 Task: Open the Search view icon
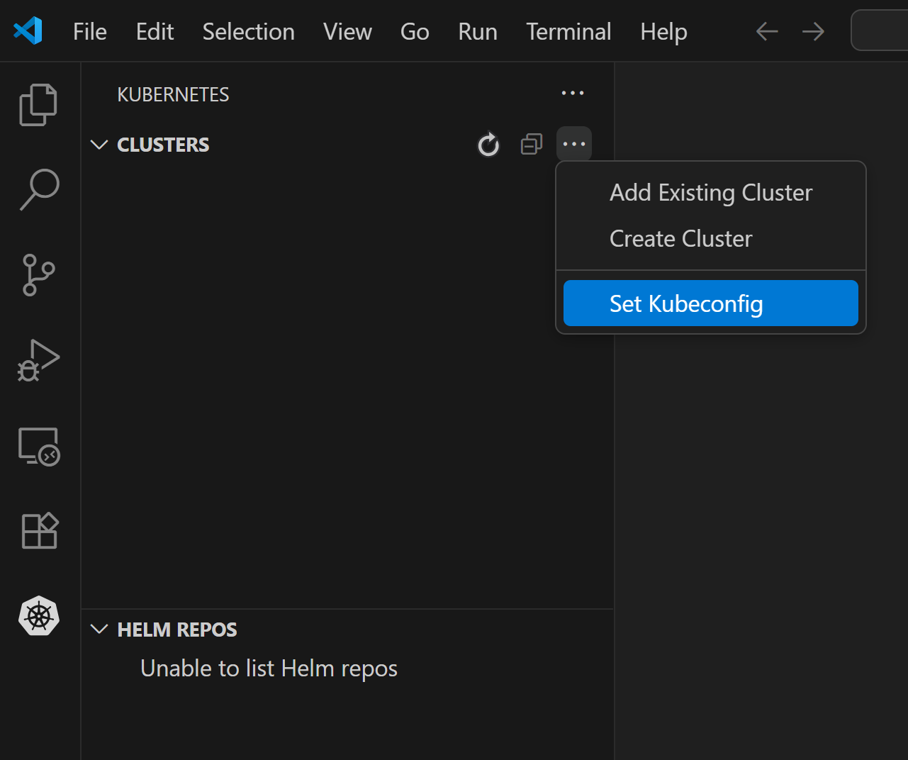tap(39, 189)
